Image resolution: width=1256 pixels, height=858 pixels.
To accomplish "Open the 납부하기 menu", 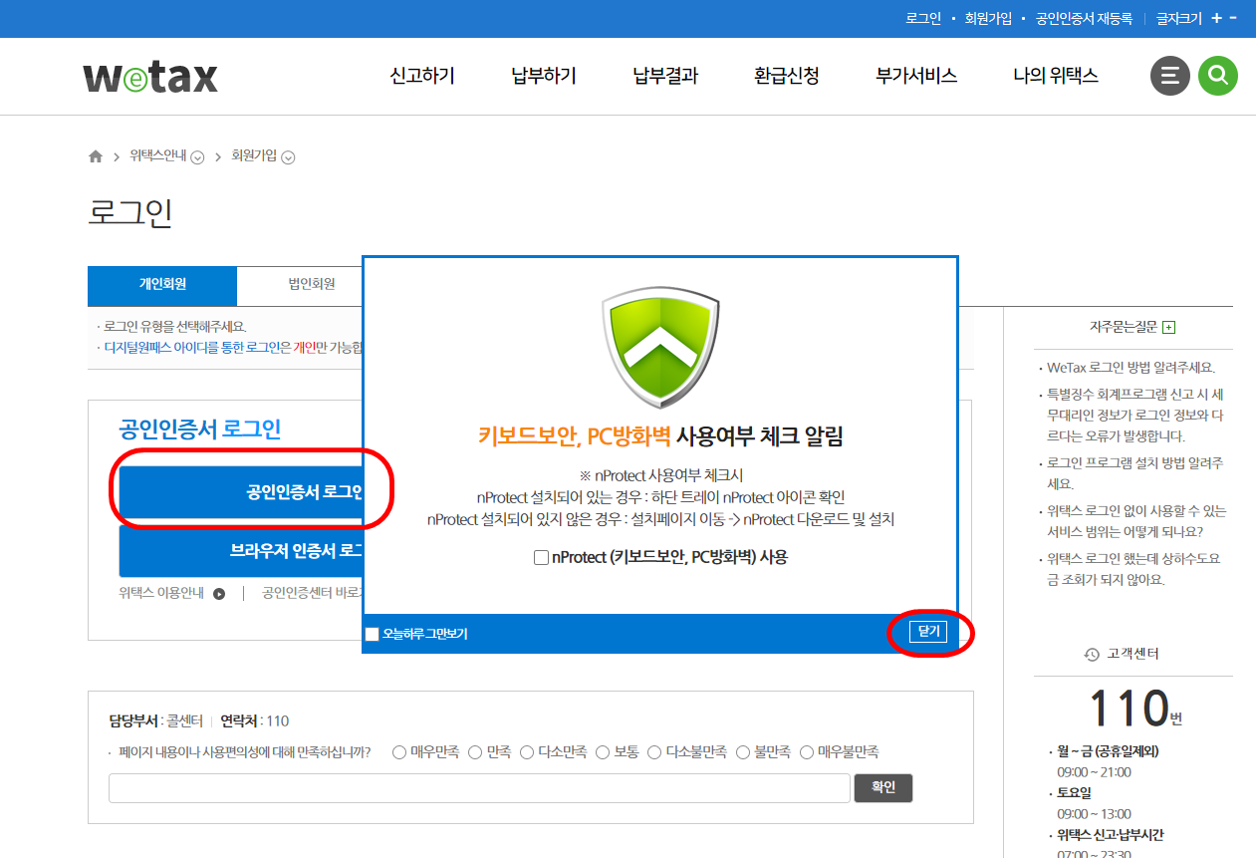I will (x=544, y=76).
